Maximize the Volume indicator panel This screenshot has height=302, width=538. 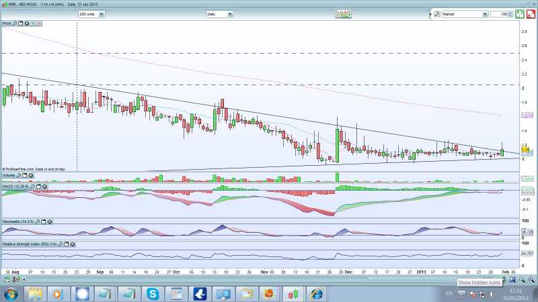click(24, 176)
